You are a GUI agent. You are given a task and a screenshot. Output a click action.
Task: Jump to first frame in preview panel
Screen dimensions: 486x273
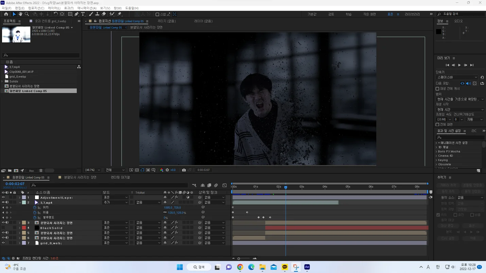pos(447,65)
